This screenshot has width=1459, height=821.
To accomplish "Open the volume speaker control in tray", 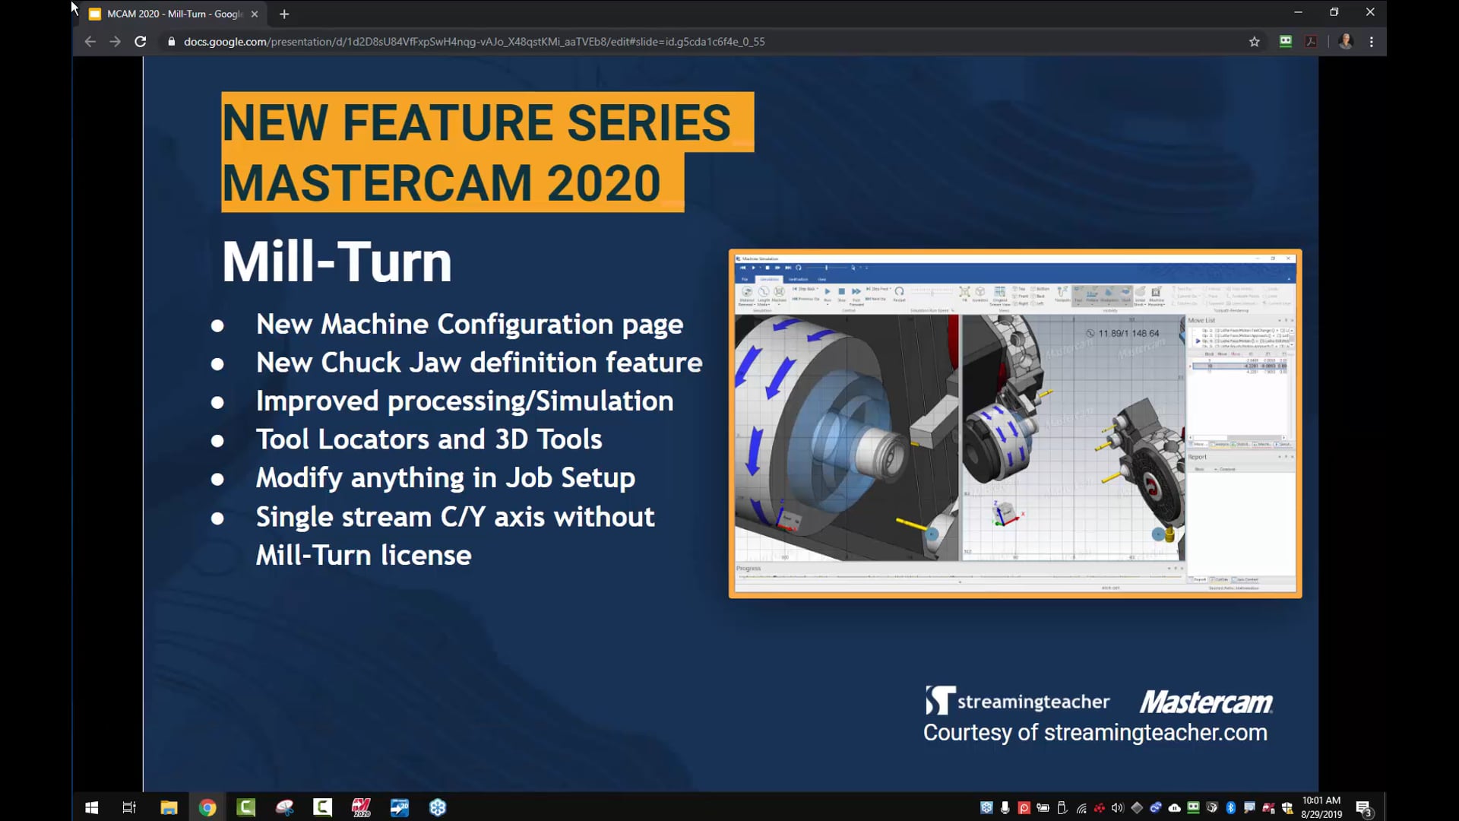I will click(x=1117, y=808).
